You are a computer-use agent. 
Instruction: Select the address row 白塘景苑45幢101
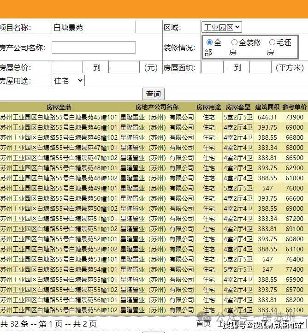[59, 117]
